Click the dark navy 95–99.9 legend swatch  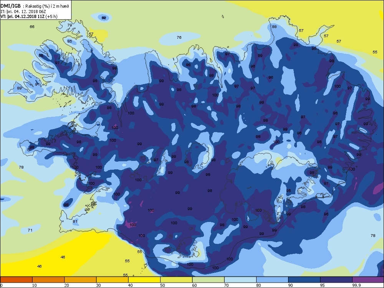336,280
